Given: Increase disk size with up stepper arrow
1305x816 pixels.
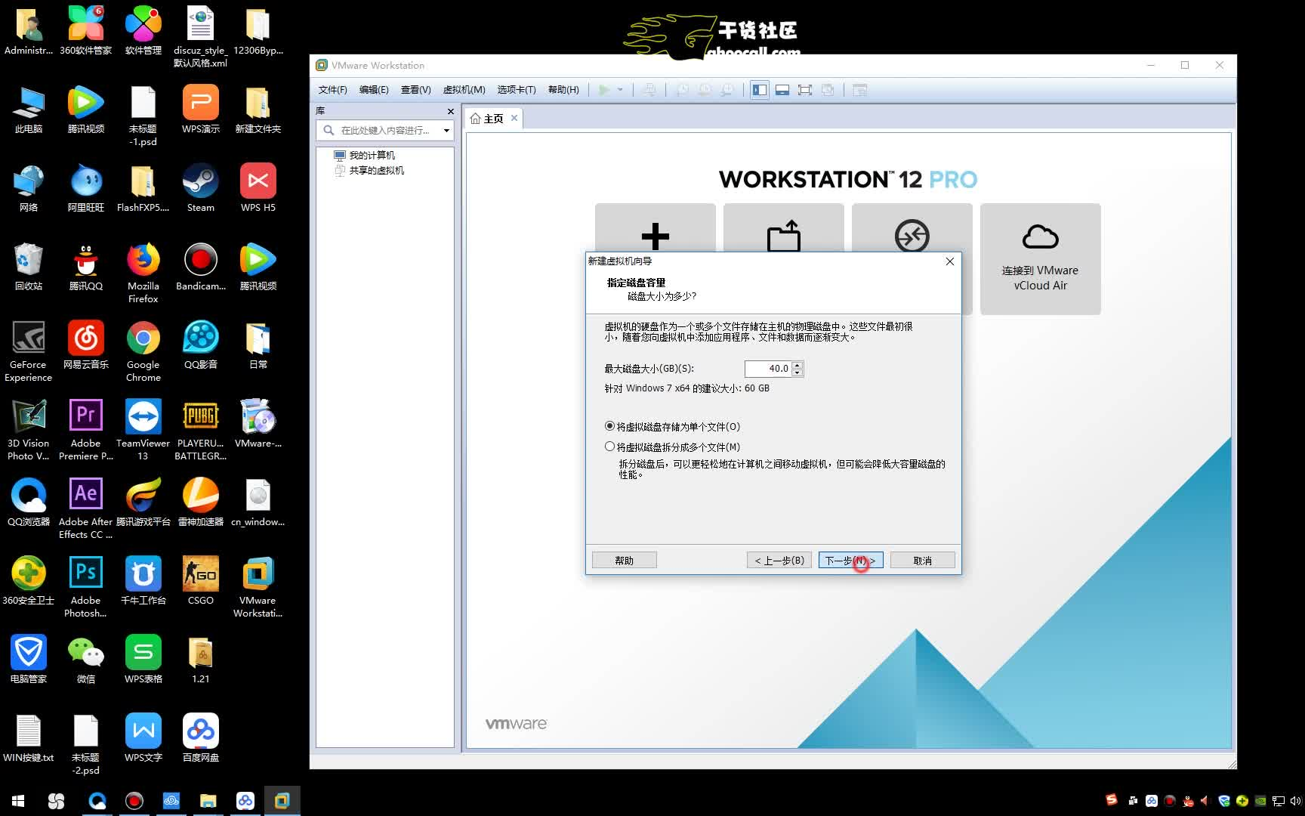Looking at the screenshot, I should tap(797, 365).
